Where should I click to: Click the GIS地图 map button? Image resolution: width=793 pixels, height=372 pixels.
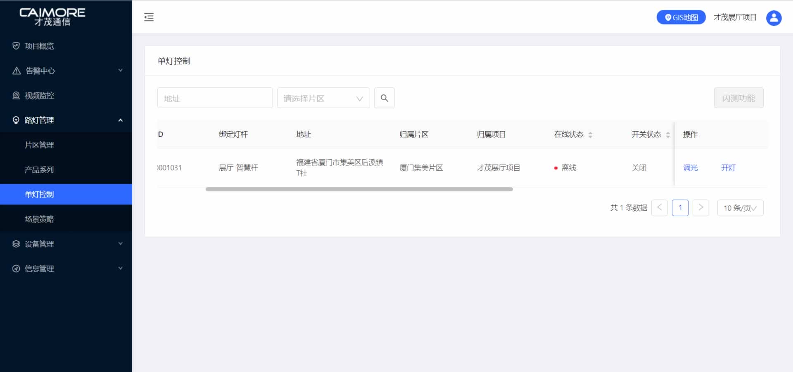681,17
